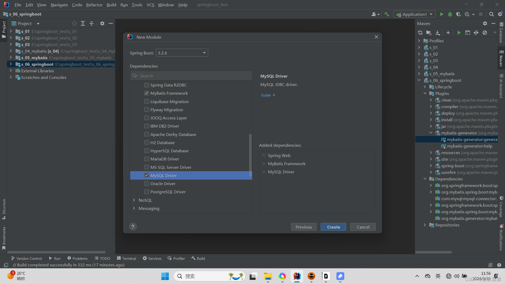Check the Oracle Driver checkbox

pyautogui.click(x=147, y=184)
